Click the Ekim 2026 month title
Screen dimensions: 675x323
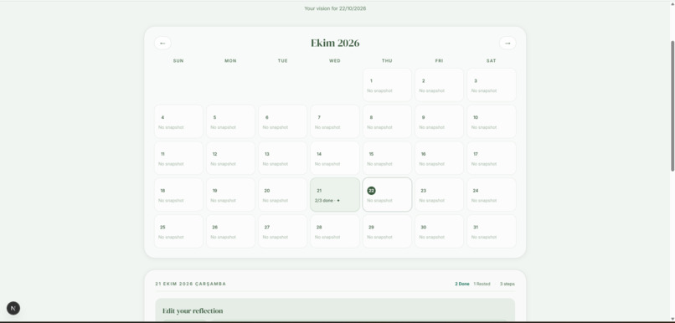[335, 43]
